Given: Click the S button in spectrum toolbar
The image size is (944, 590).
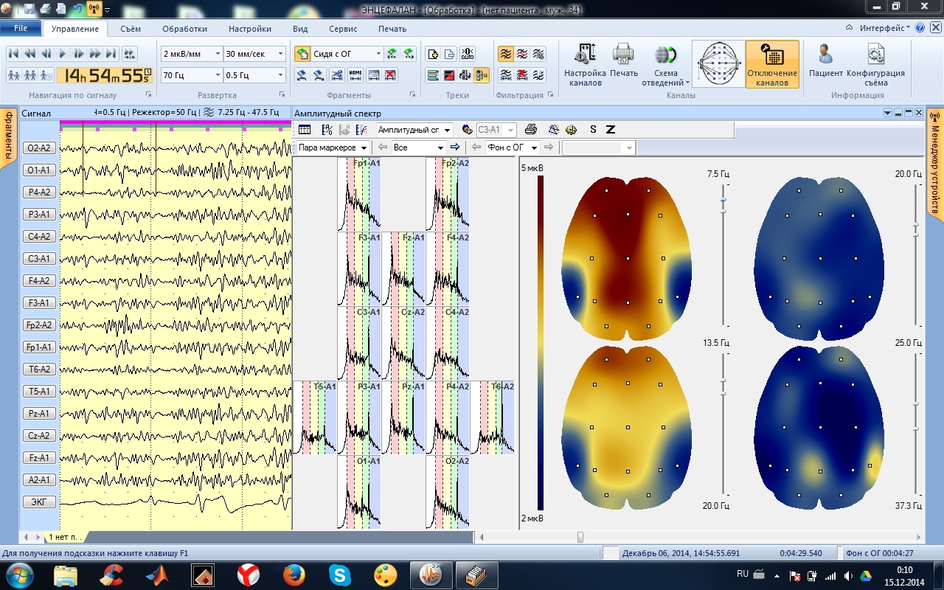Looking at the screenshot, I should pos(593,130).
